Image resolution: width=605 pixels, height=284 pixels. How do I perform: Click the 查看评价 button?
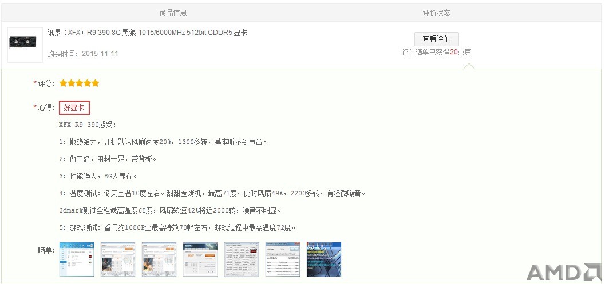point(436,39)
